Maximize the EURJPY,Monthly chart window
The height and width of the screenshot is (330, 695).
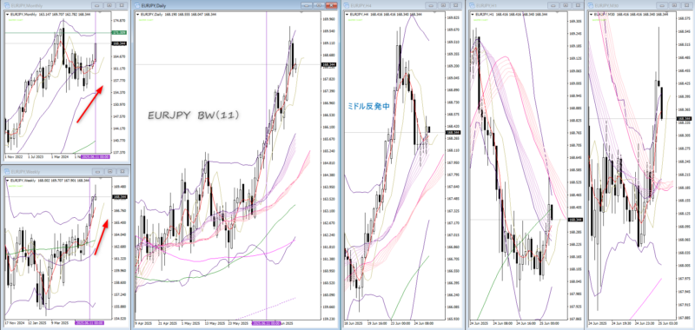pos(109,5)
